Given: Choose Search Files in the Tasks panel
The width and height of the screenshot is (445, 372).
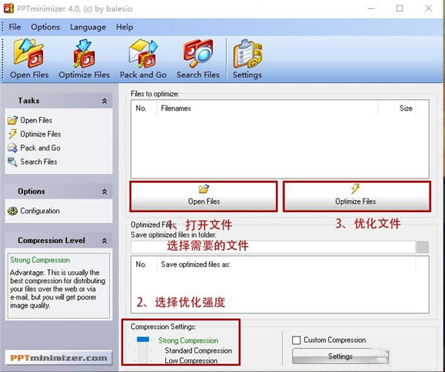Looking at the screenshot, I should [33, 162].
